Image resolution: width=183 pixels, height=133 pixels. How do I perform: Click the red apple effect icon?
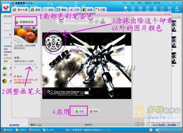[x=5, y=81]
